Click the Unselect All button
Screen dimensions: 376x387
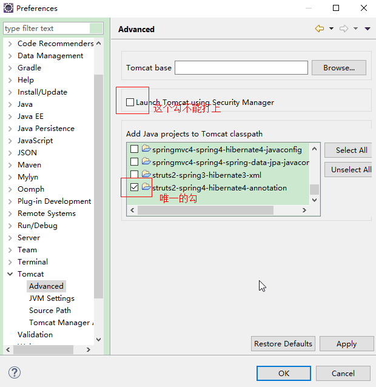click(349, 170)
